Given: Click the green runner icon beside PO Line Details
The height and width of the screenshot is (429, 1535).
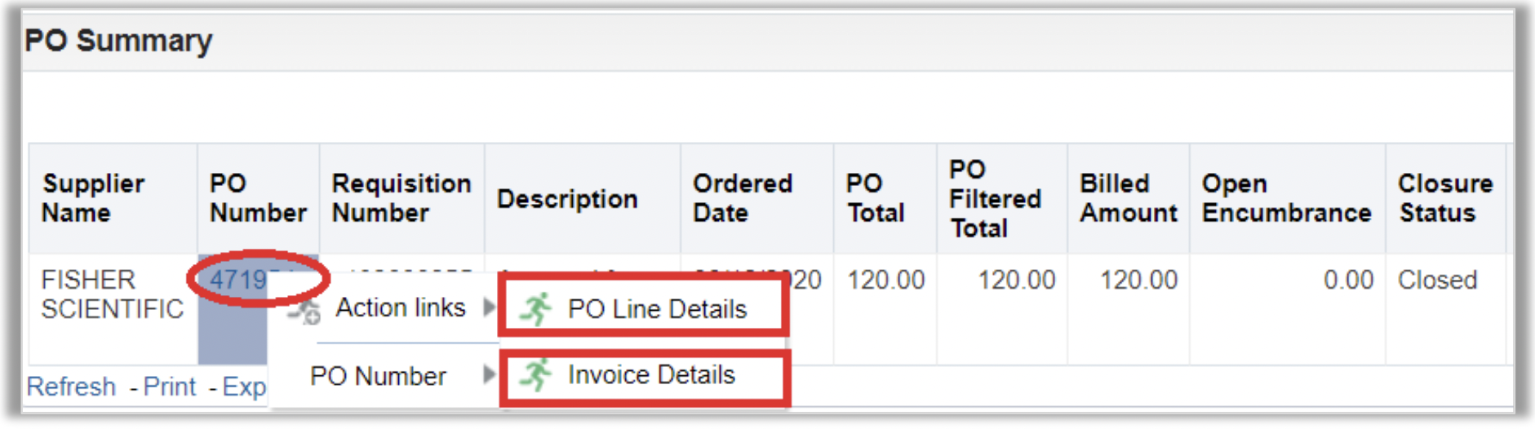Looking at the screenshot, I should (536, 309).
